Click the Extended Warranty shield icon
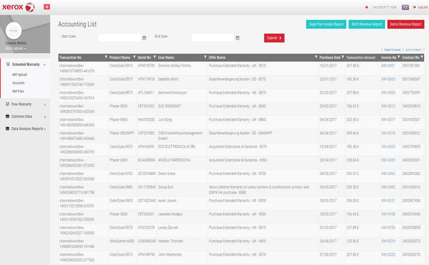Viewport: 429px width, 265px height. (x=8, y=64)
